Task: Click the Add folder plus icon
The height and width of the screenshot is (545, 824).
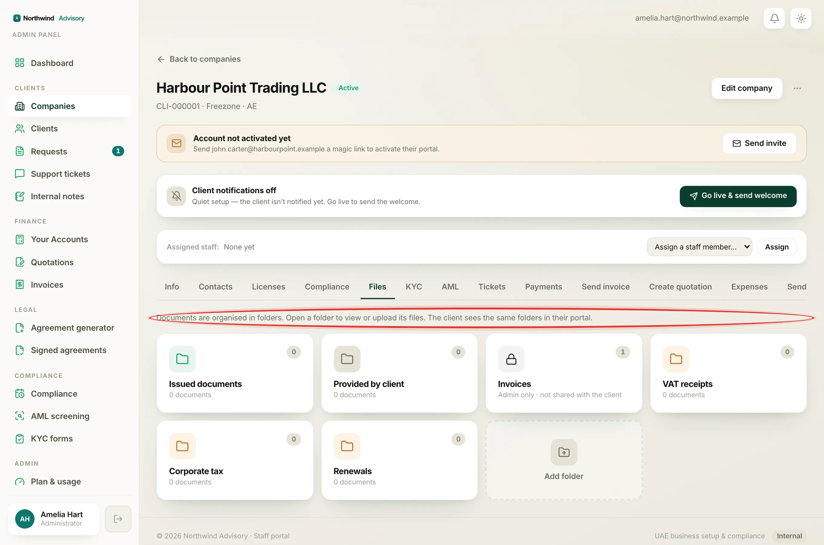Action: tap(563, 452)
